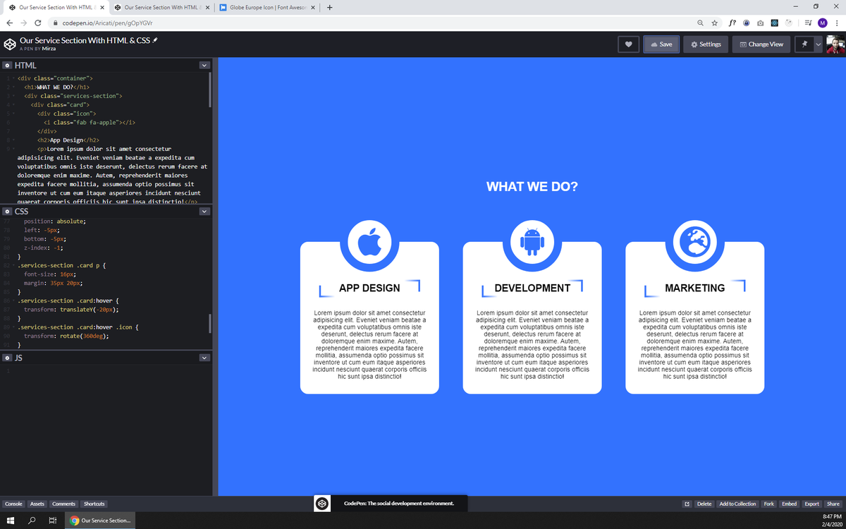The height and width of the screenshot is (529, 846).
Task: Click the WHAT WE DO? heading in preview
Action: point(532,187)
